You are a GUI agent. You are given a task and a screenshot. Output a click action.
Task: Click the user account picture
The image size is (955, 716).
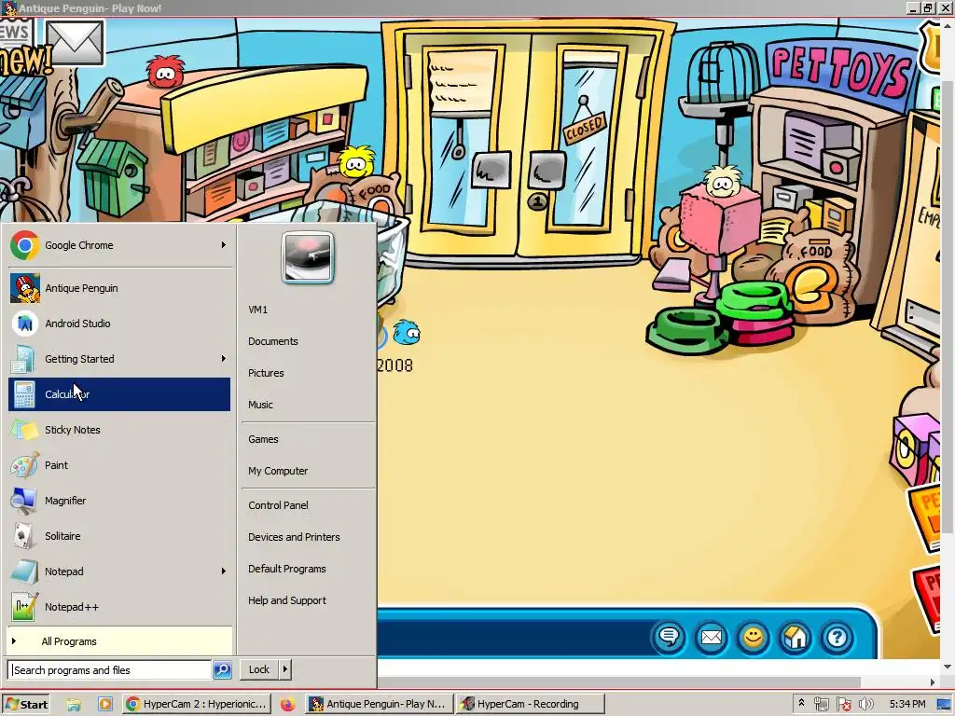308,257
